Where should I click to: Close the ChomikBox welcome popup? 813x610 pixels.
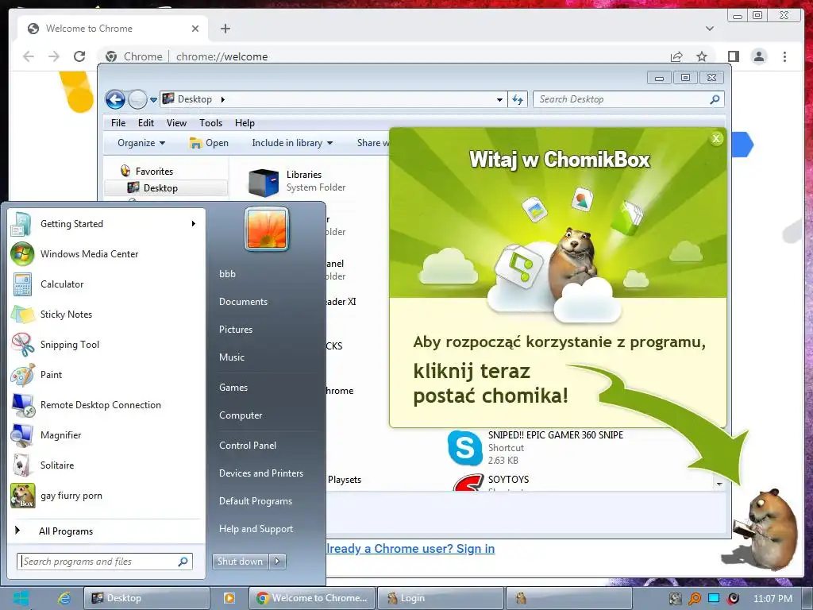tap(716, 138)
